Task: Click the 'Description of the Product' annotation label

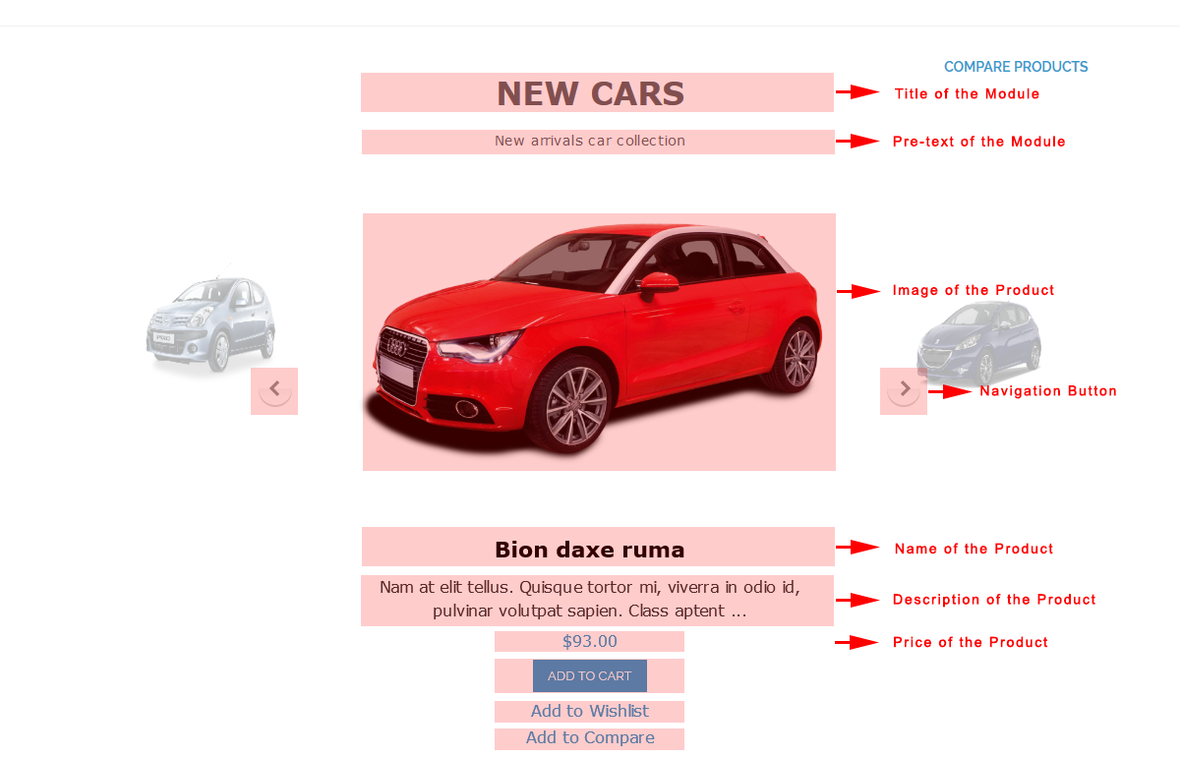Action: pos(994,600)
